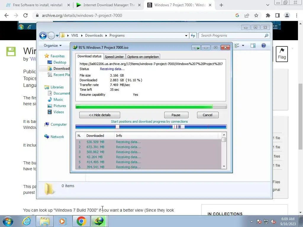The height and width of the screenshot is (227, 303).
Task: Toggle the preview pane icon
Action: point(253,46)
